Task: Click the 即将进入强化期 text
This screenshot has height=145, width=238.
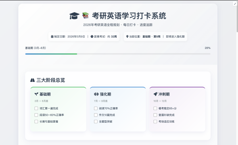Action: click(x=175, y=37)
